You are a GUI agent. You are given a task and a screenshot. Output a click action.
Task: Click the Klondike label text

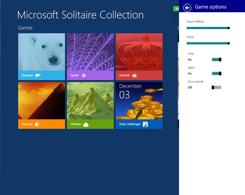click(27, 75)
